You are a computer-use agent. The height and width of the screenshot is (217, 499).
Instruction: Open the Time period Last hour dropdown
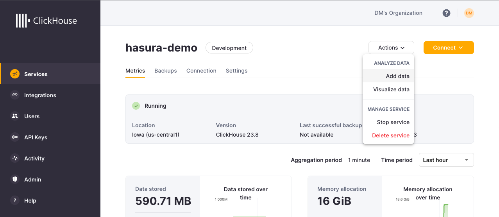(446, 160)
